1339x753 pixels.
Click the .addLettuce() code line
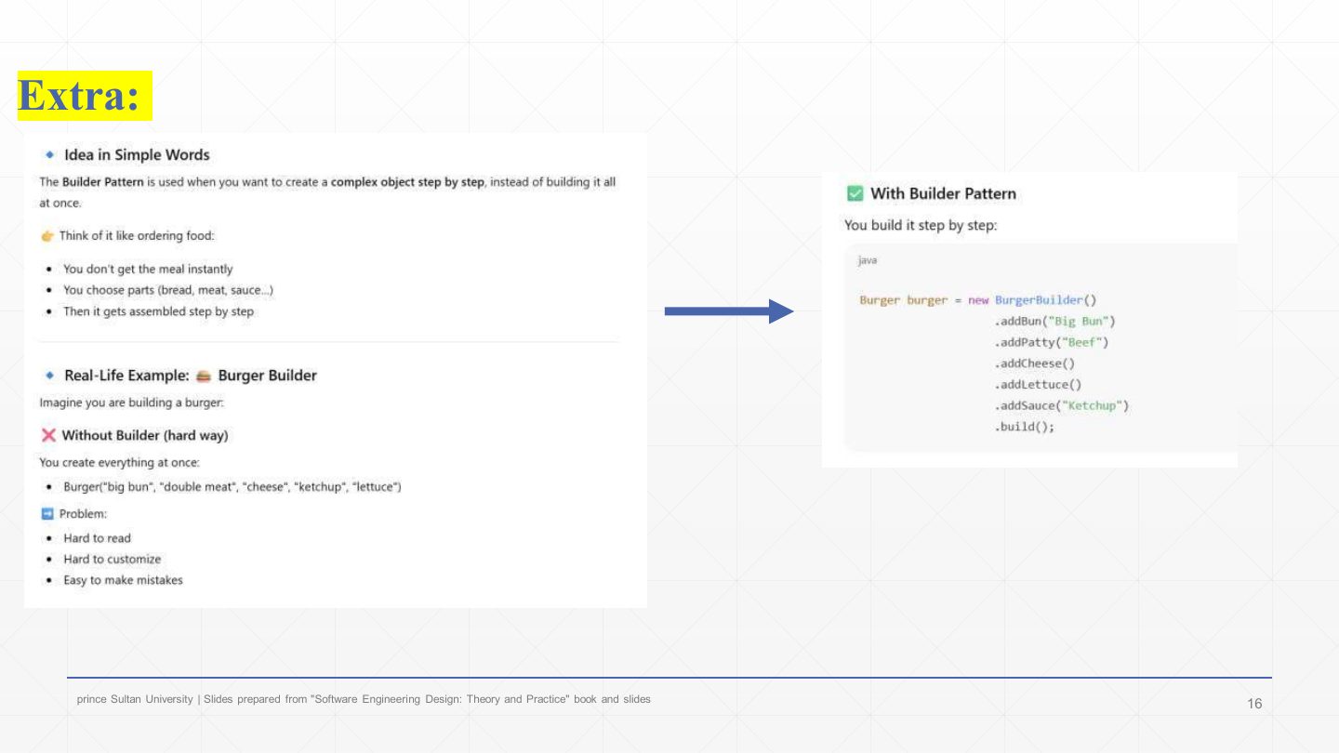[x=1038, y=385]
